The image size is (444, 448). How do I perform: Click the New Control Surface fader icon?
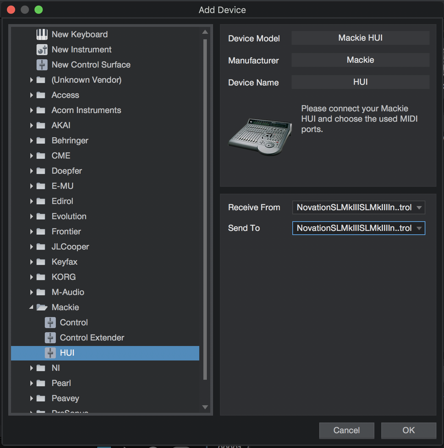tap(42, 65)
